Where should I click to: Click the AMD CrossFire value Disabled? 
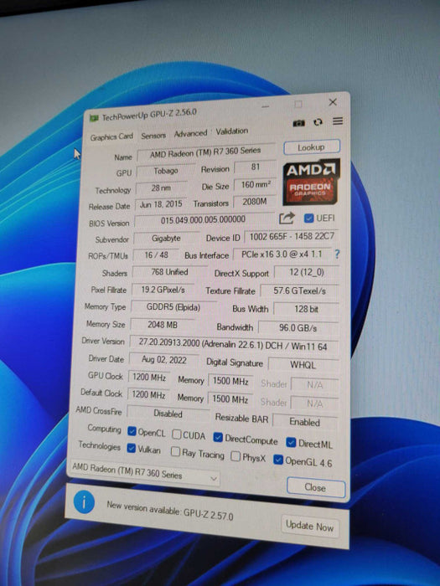click(168, 414)
